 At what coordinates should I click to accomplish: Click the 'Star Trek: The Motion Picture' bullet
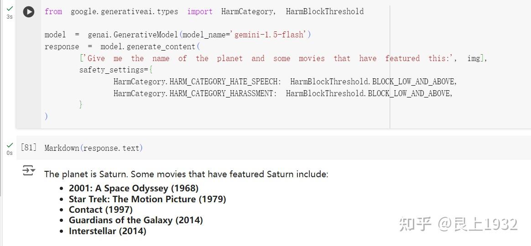(x=147, y=199)
